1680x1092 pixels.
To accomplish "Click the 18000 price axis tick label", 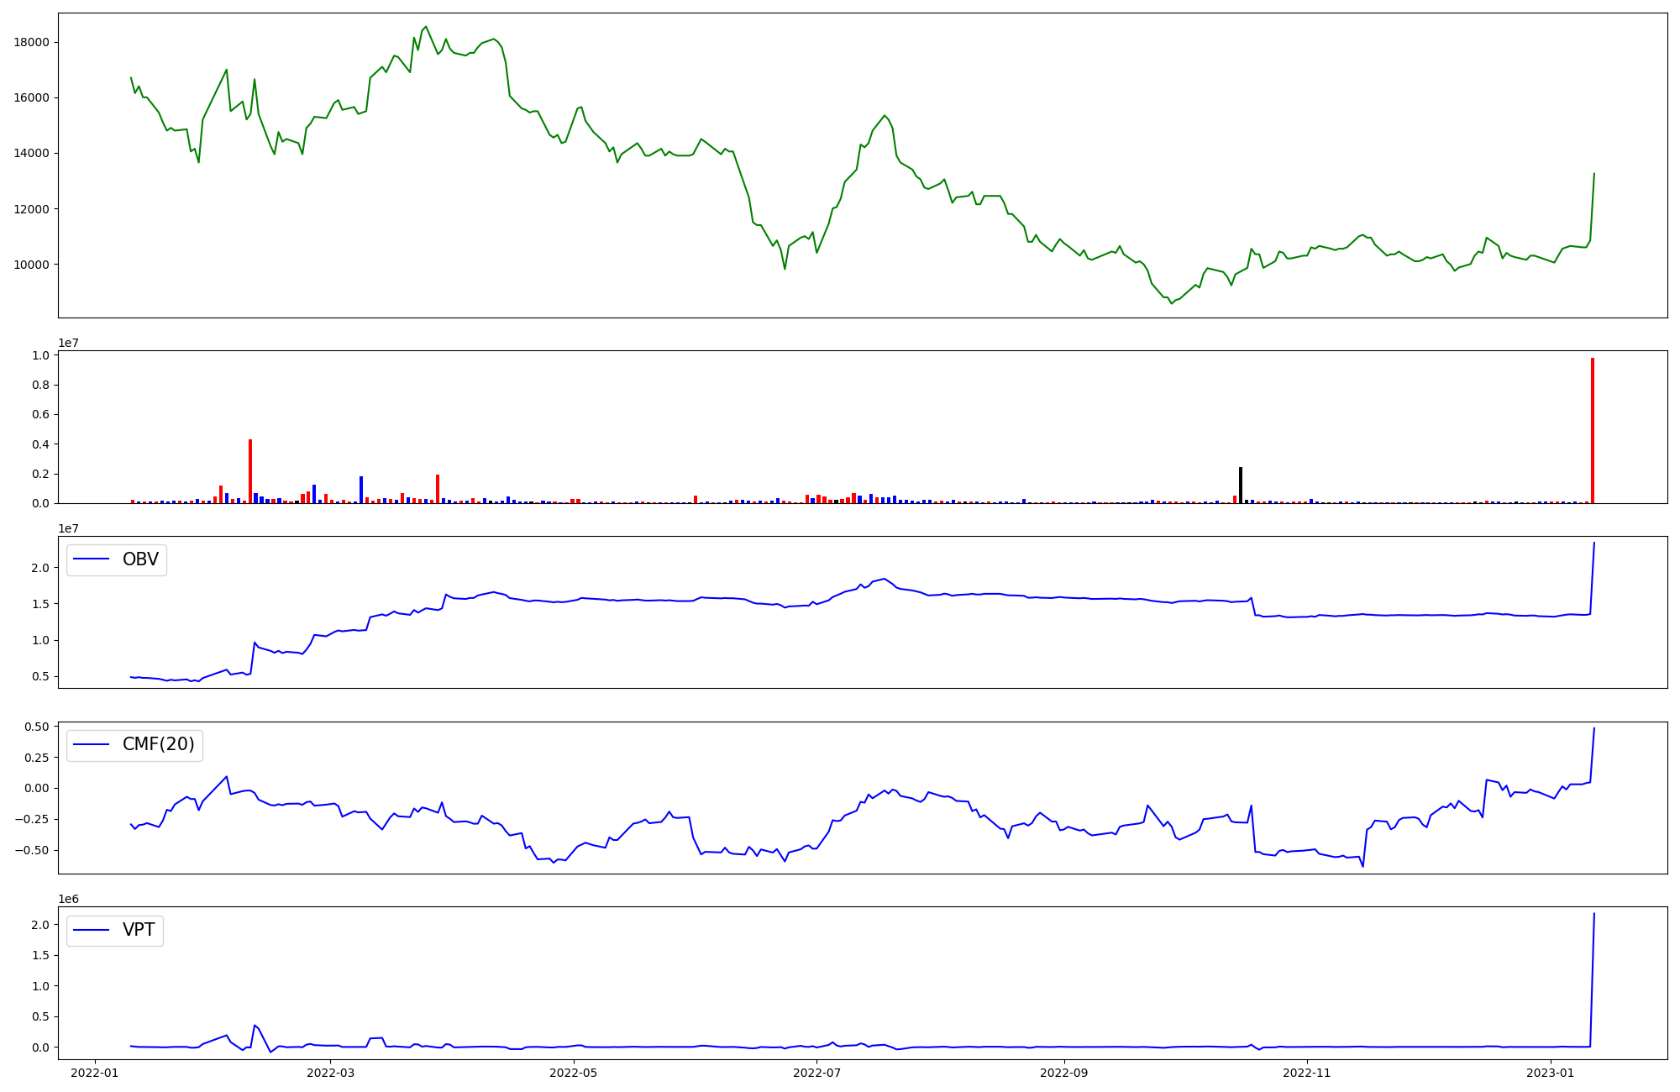I will [32, 42].
